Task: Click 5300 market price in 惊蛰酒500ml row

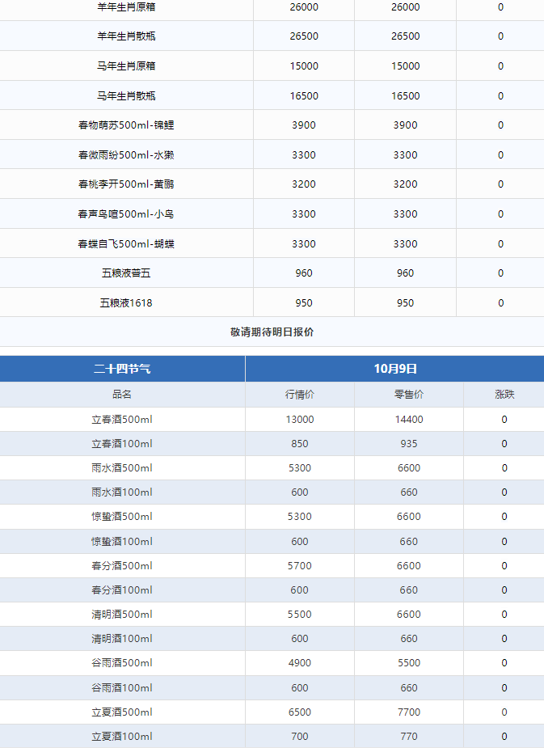Action: tap(300, 517)
